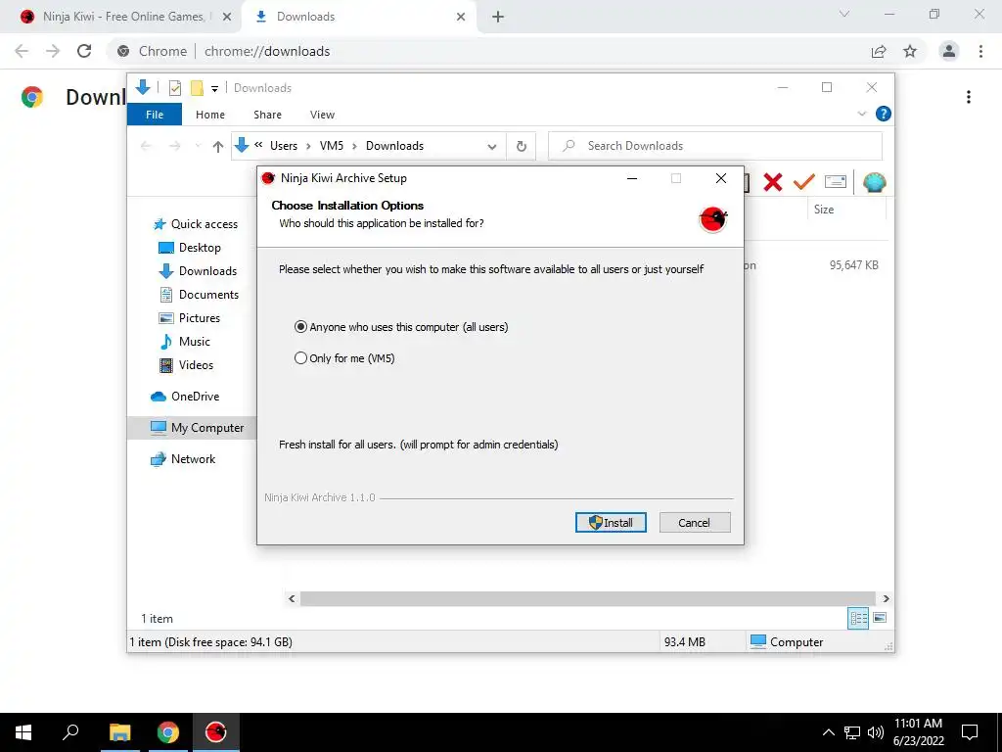Image resolution: width=1002 pixels, height=752 pixels.
Task: Click the 95,647 KB file size cell
Action: (853, 264)
